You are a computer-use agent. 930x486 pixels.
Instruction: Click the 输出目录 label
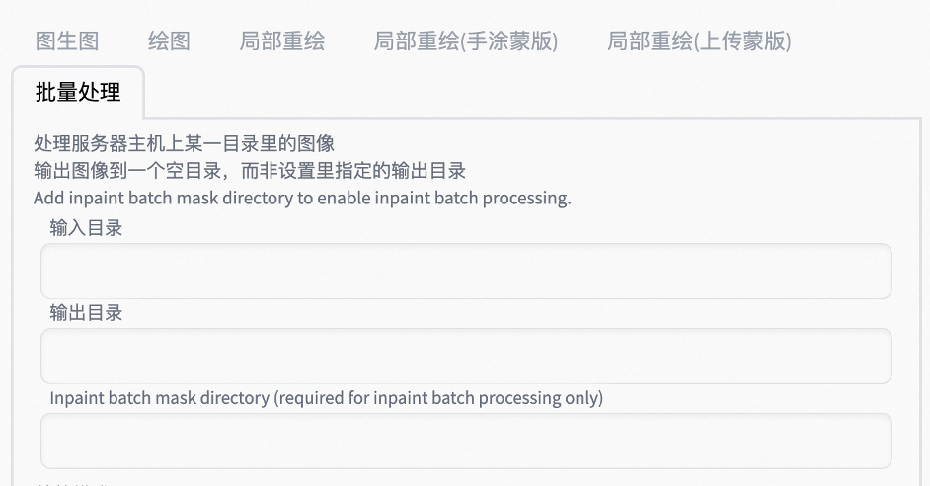[87, 313]
